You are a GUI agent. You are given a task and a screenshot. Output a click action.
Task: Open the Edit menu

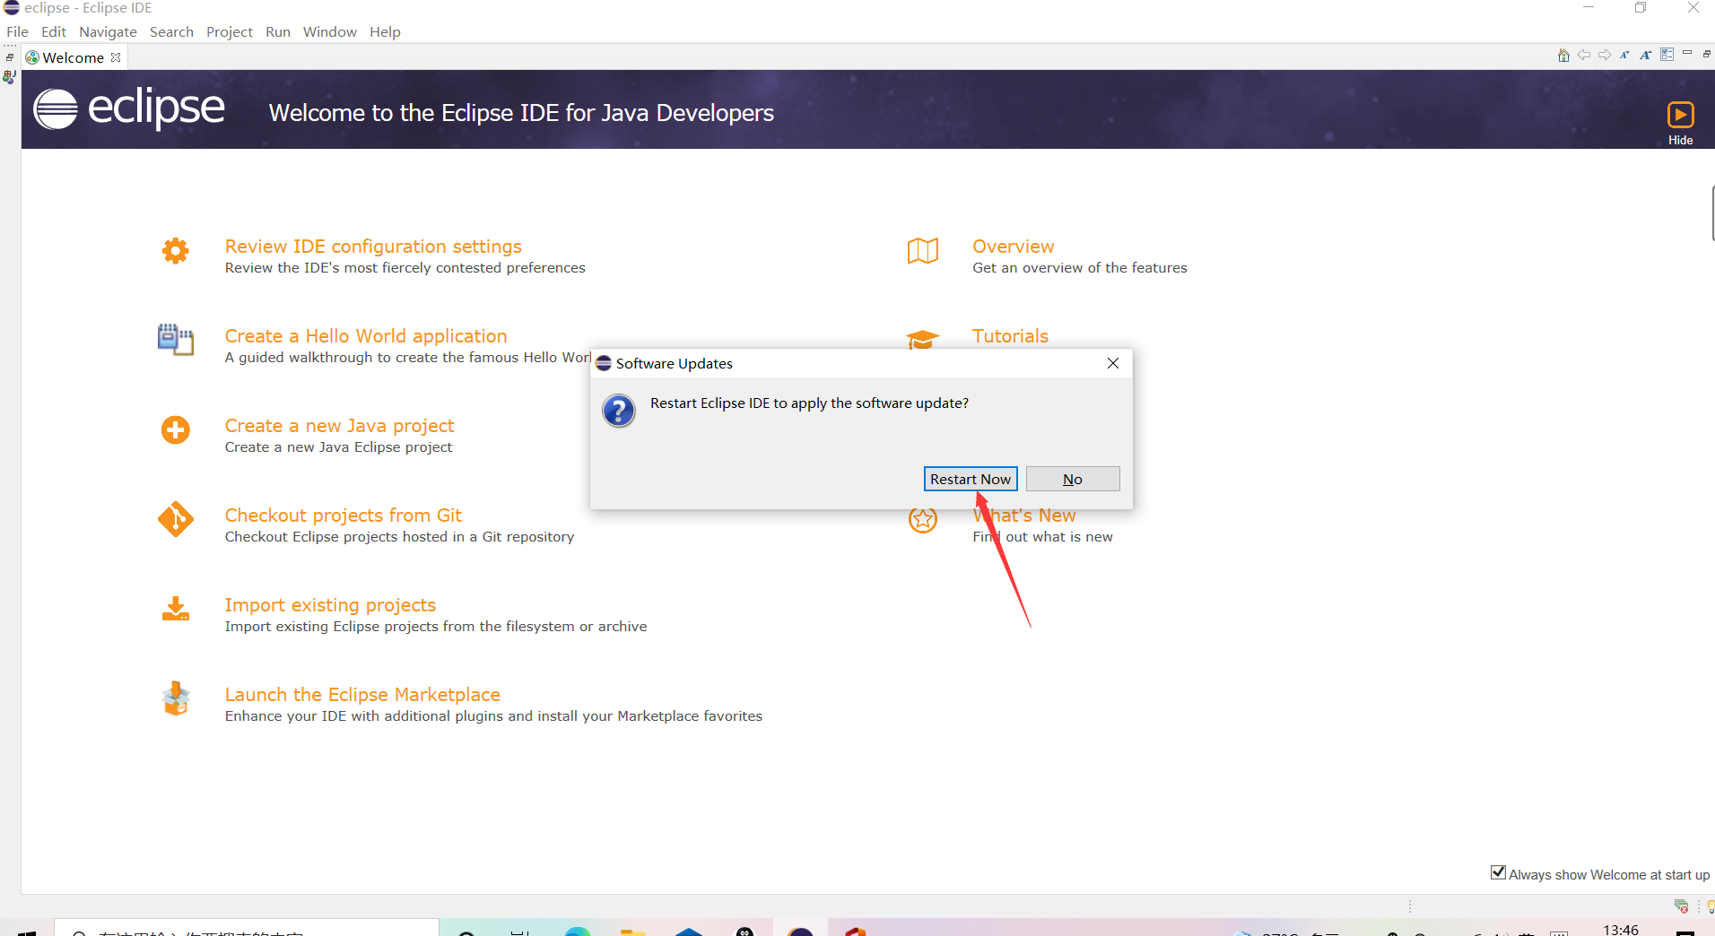tap(54, 31)
